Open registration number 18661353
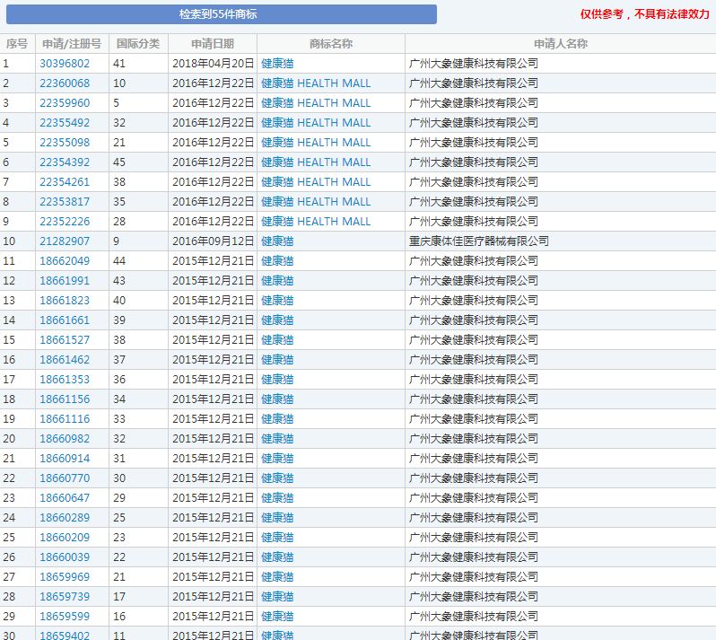Screen dimensions: 716x640 [x=65, y=379]
